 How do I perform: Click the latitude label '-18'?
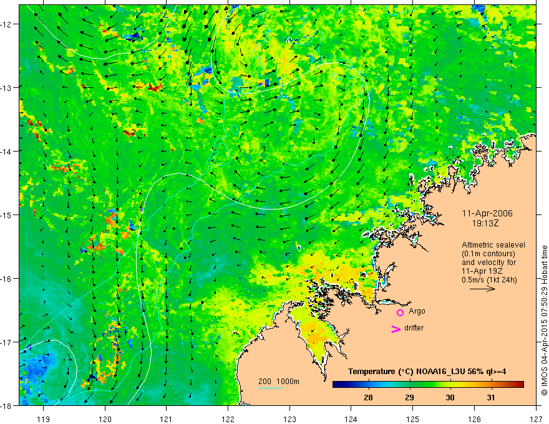(7, 406)
